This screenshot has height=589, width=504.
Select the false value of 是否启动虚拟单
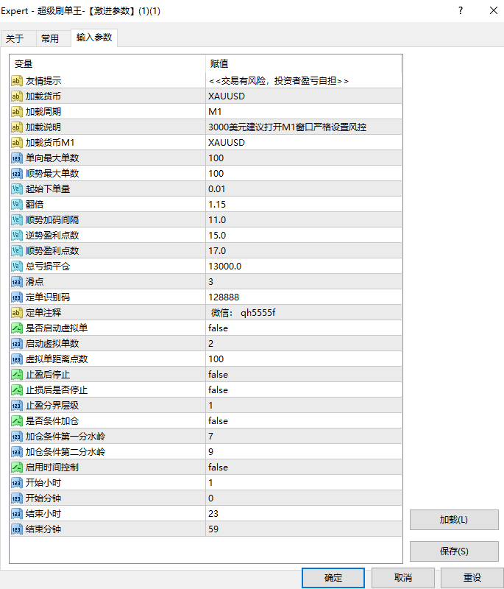coord(218,328)
